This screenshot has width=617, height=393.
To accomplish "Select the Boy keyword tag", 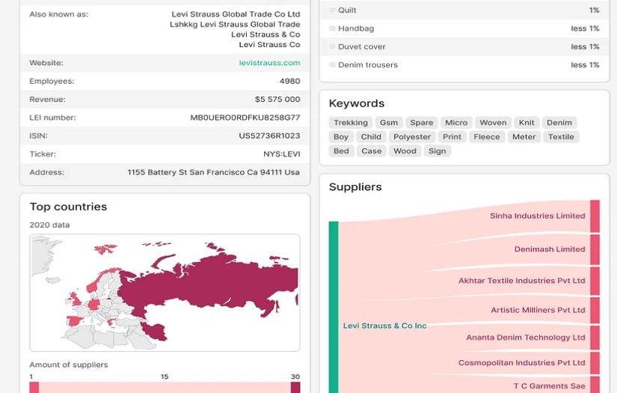I will (x=341, y=137).
